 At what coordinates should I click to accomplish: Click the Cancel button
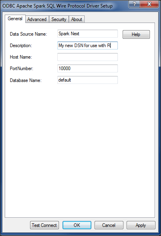click(109, 225)
